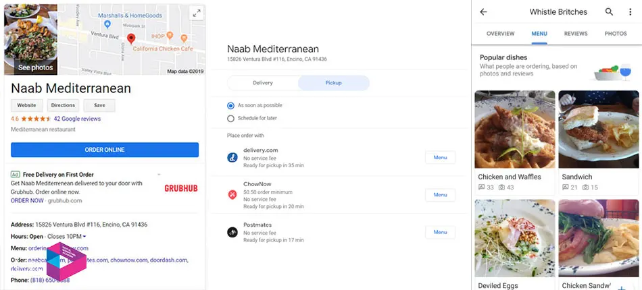The width and height of the screenshot is (642, 290).
Task: Open the ChowNow Menu button
Action: [440, 195]
